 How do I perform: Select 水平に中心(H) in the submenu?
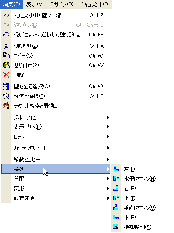click(142, 178)
